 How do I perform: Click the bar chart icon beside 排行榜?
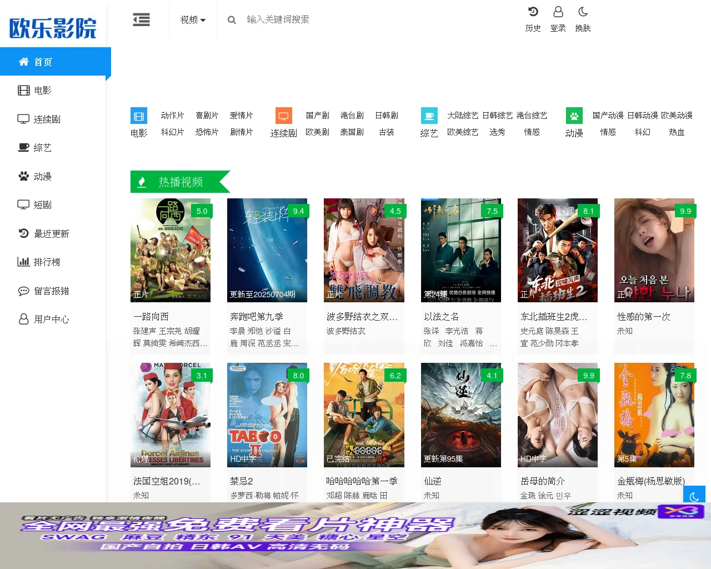(x=23, y=262)
